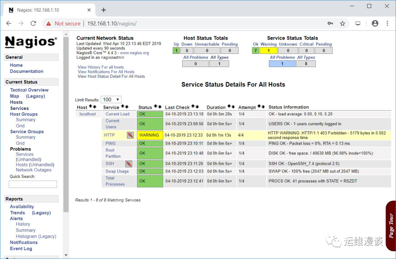This screenshot has height=259, width=396.
Task: Open Tactical Overview in sidebar
Action: click(29, 90)
